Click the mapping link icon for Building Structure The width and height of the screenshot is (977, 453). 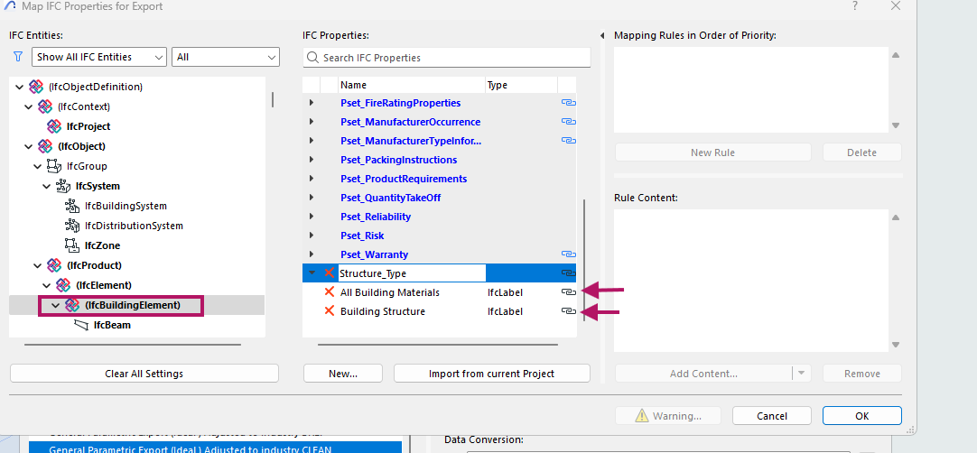(x=568, y=311)
